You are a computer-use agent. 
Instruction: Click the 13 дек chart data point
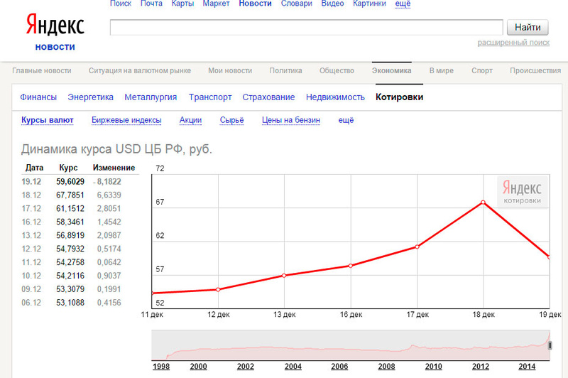click(284, 276)
